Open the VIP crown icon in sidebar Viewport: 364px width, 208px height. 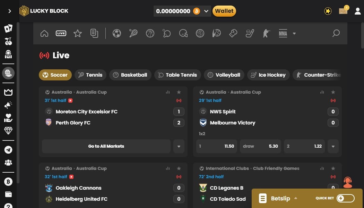8,93
